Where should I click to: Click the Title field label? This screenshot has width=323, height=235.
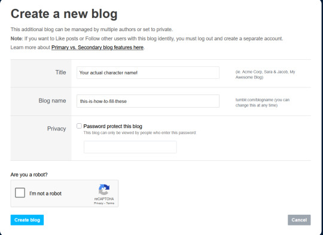point(60,72)
